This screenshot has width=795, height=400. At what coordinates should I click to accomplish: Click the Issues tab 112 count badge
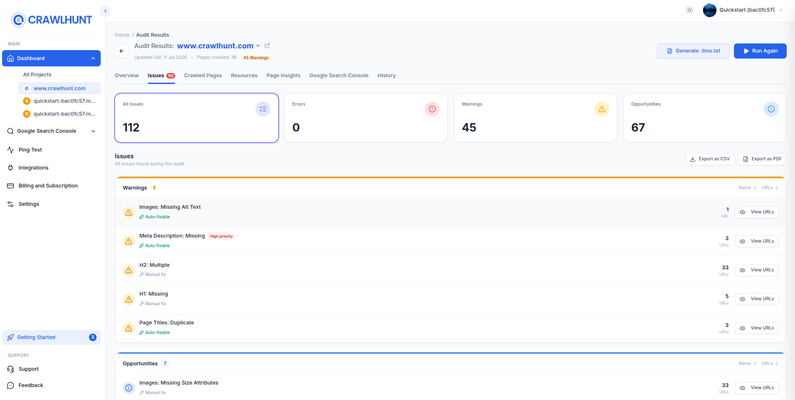point(171,76)
